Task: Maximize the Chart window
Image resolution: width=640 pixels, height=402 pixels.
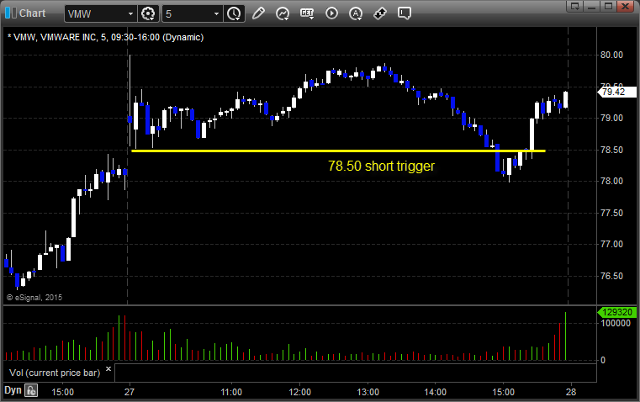Action: pos(608,6)
